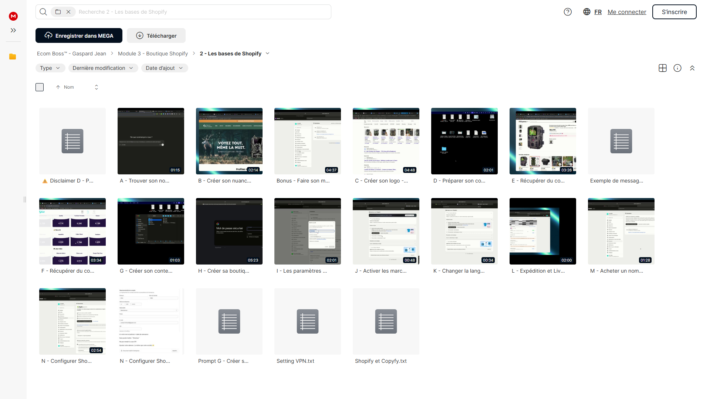710x399 pixels.
Task: Open the Prompt G - Créer s... file icon
Action: click(x=229, y=321)
